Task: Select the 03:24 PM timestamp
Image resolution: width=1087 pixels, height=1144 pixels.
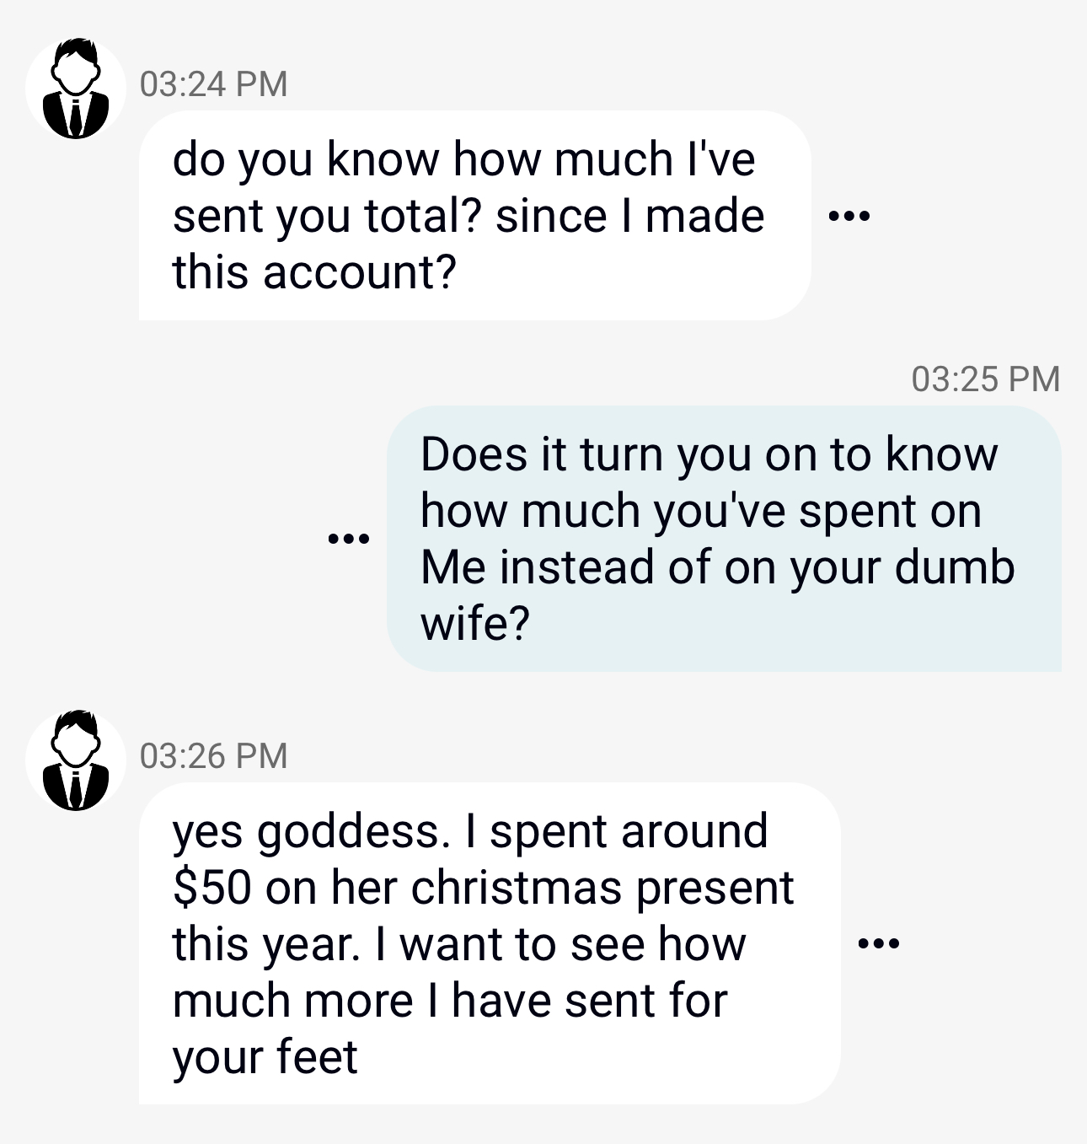Action: (213, 83)
